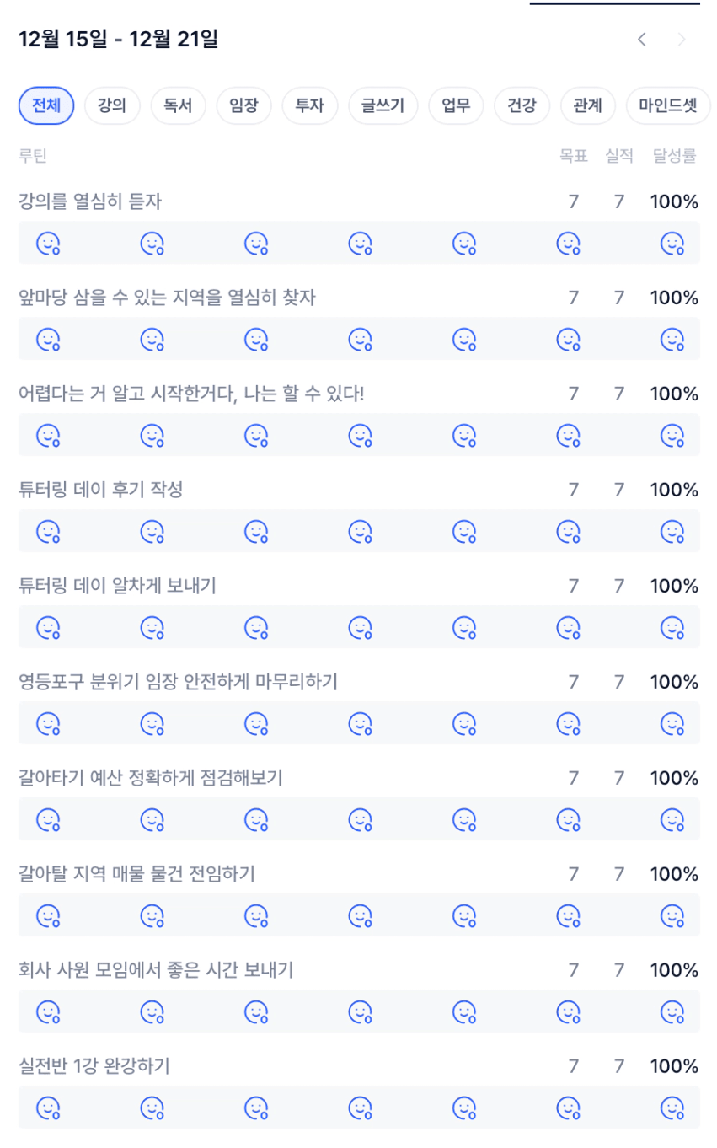Filter routines by '독서' category

point(178,106)
